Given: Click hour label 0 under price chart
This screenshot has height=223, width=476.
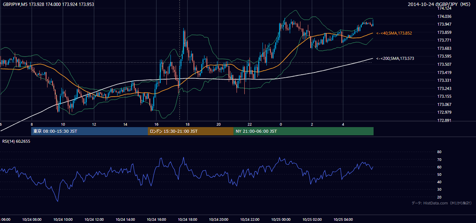Looking at the screenshot, I should 281,125.
